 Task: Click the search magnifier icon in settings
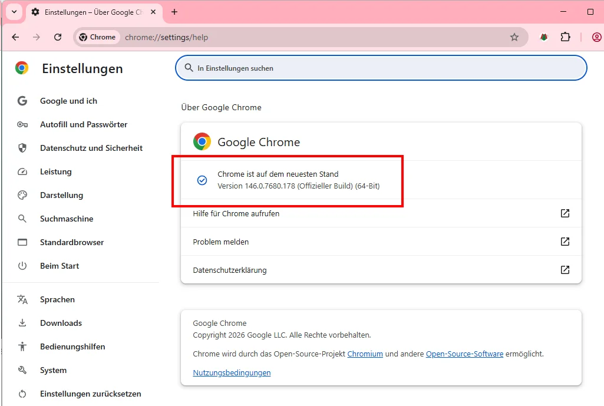pyautogui.click(x=189, y=68)
